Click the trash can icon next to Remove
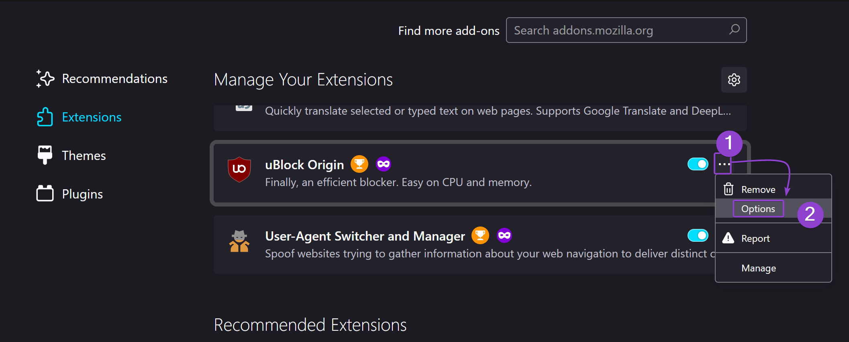The image size is (849, 342). coord(728,189)
